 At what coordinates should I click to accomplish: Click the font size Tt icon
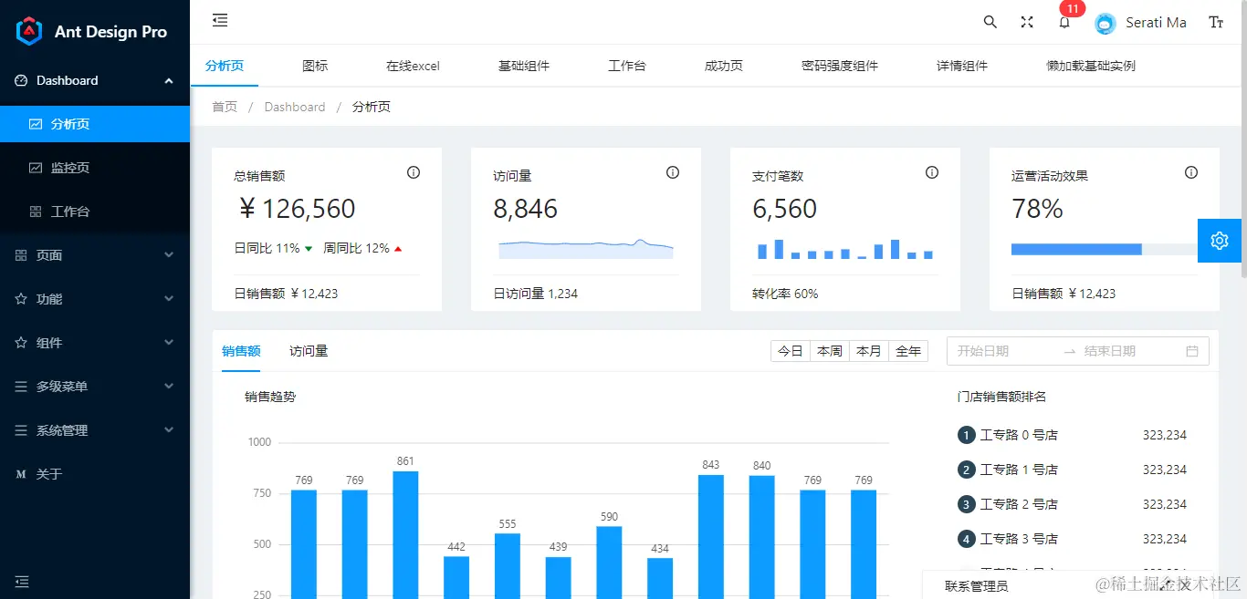(1216, 22)
